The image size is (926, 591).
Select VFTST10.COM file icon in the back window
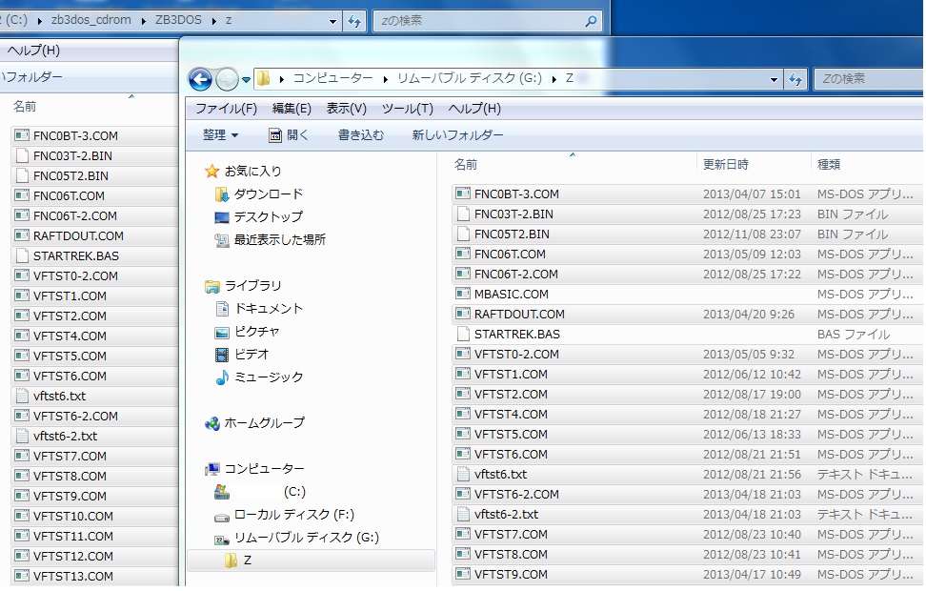point(22,516)
